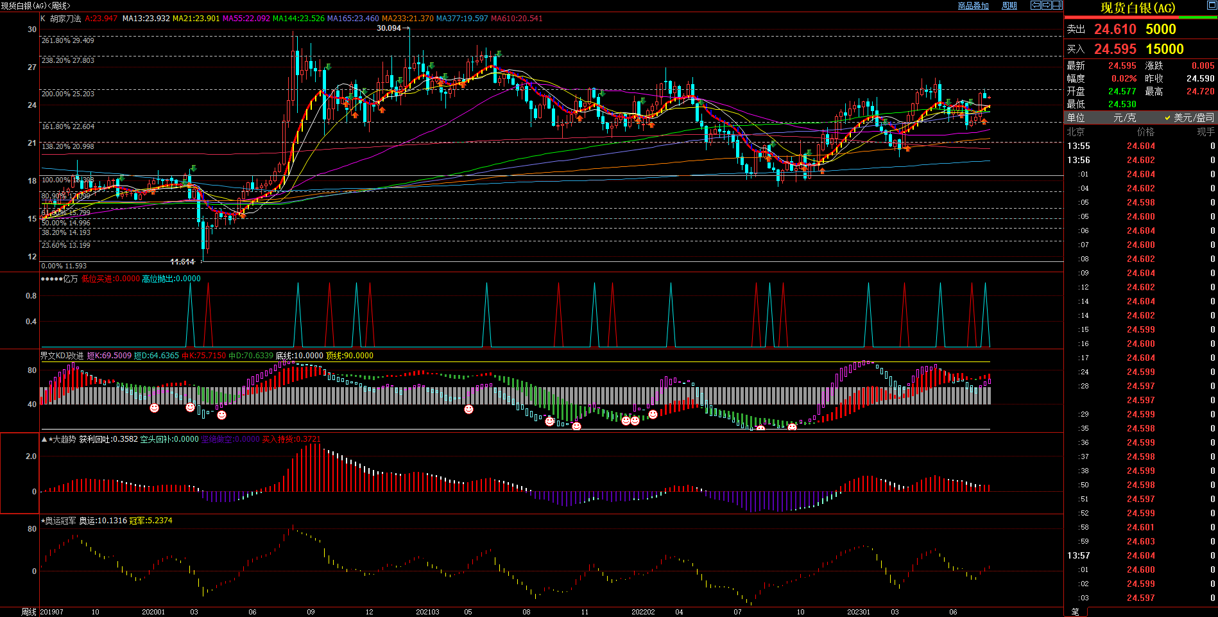Open the 周期 period menu
The image size is (1218, 617).
tap(1009, 6)
